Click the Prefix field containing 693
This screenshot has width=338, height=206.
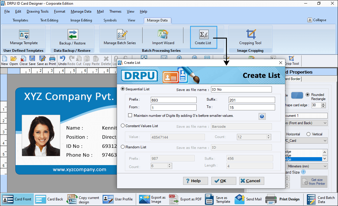(x=173, y=100)
